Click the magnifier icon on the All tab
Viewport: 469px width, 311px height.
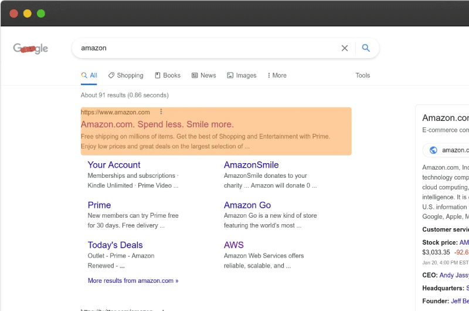point(84,75)
